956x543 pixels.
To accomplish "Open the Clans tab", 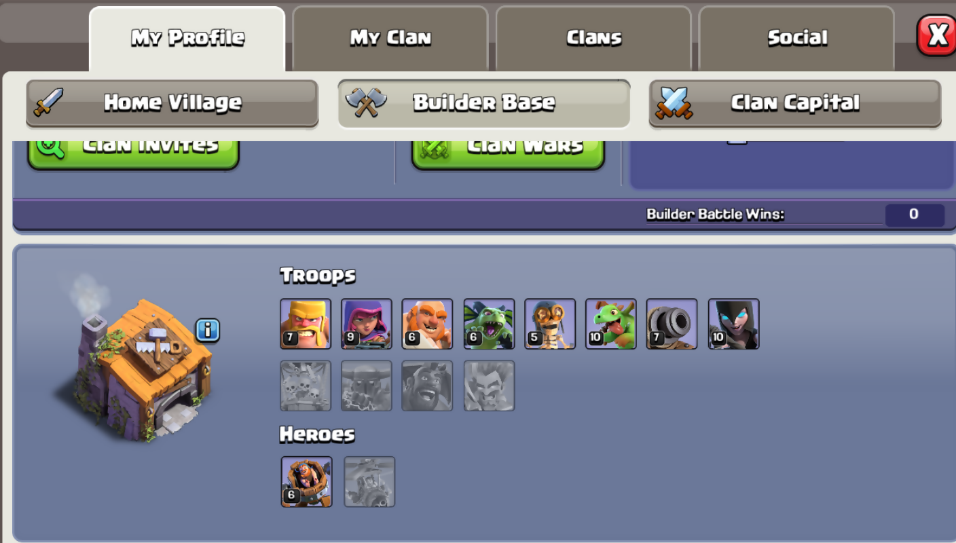I will pos(594,38).
